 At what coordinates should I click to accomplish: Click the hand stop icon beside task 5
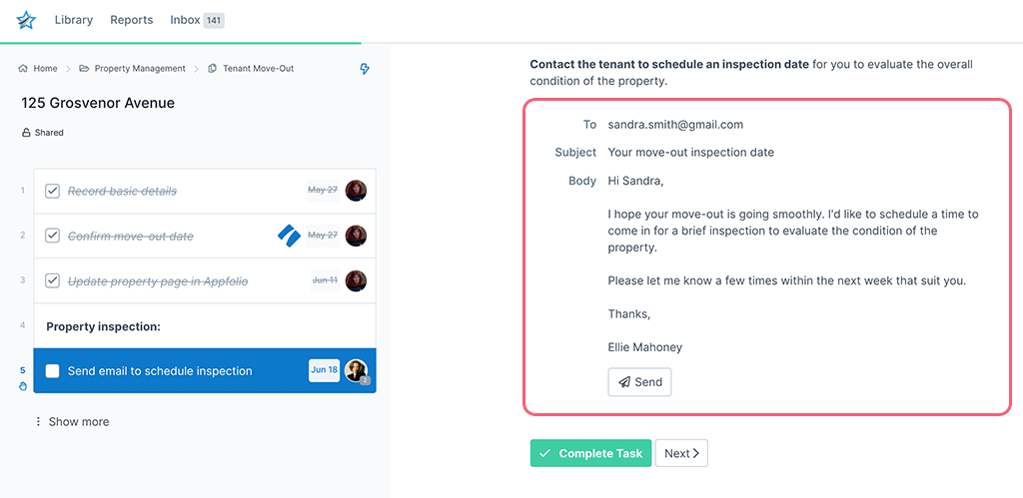tap(23, 386)
